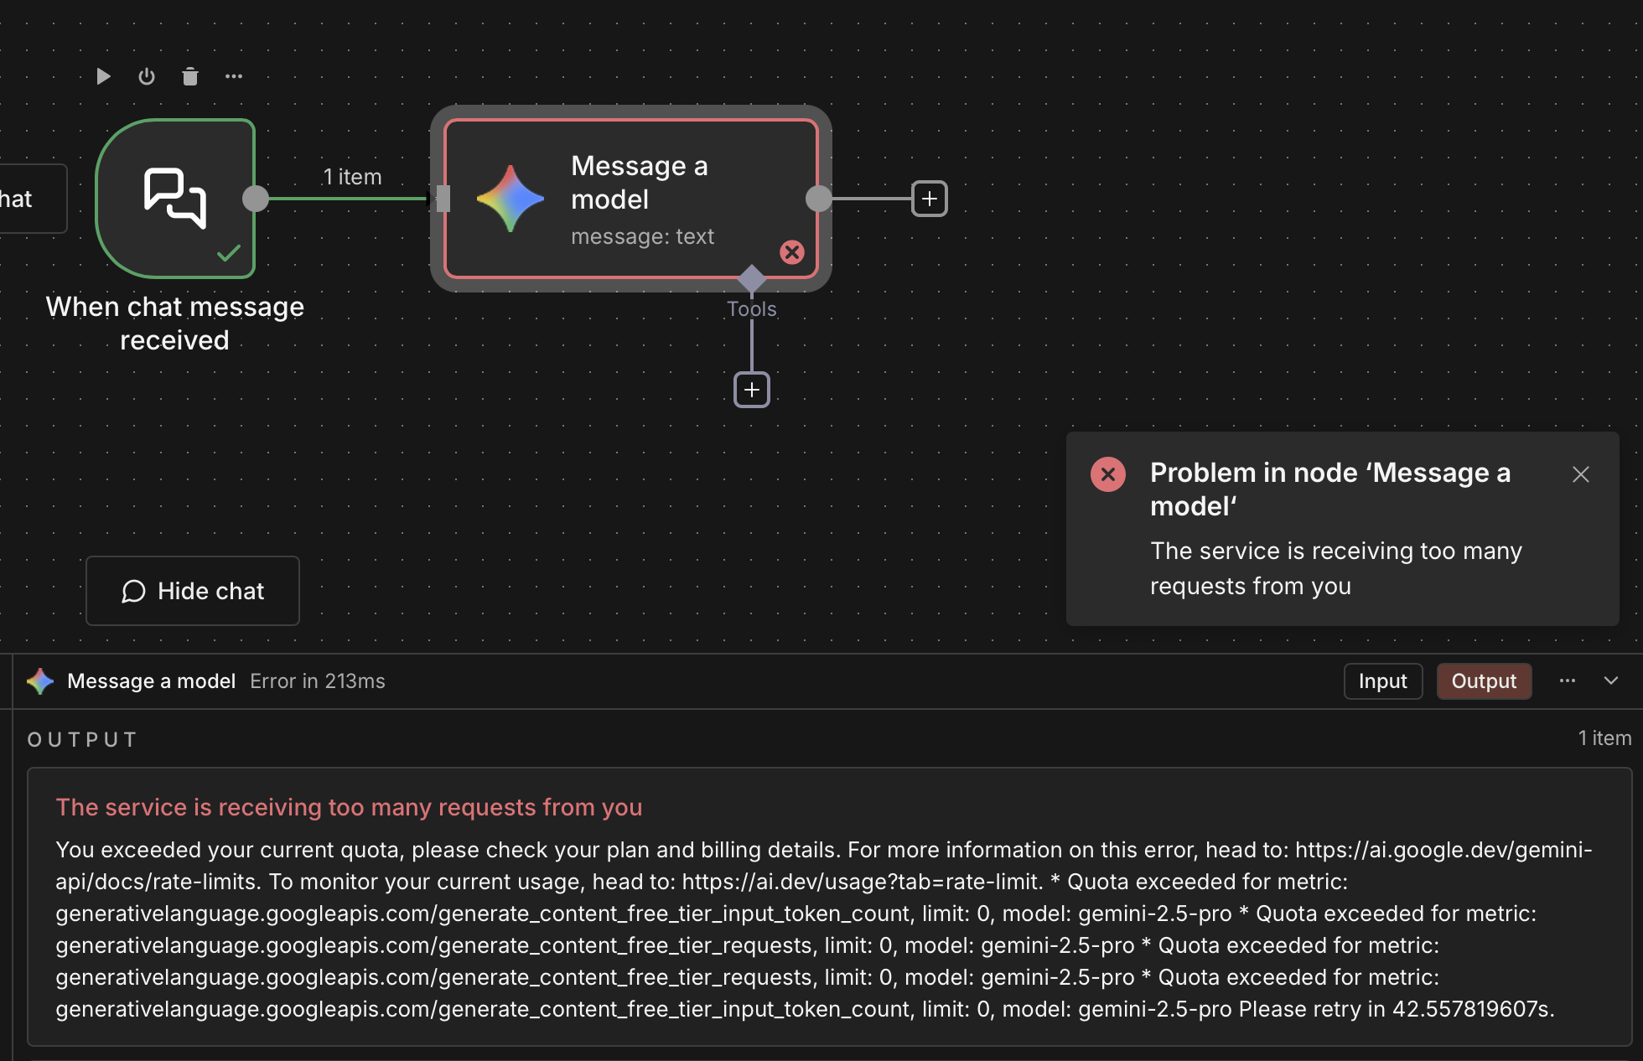Collapse the log panel with chevron
The height and width of the screenshot is (1061, 1643).
[x=1611, y=681]
